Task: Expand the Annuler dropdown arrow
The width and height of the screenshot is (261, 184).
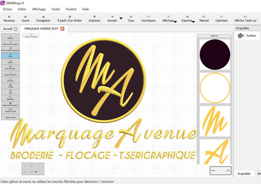Action: 121,18
